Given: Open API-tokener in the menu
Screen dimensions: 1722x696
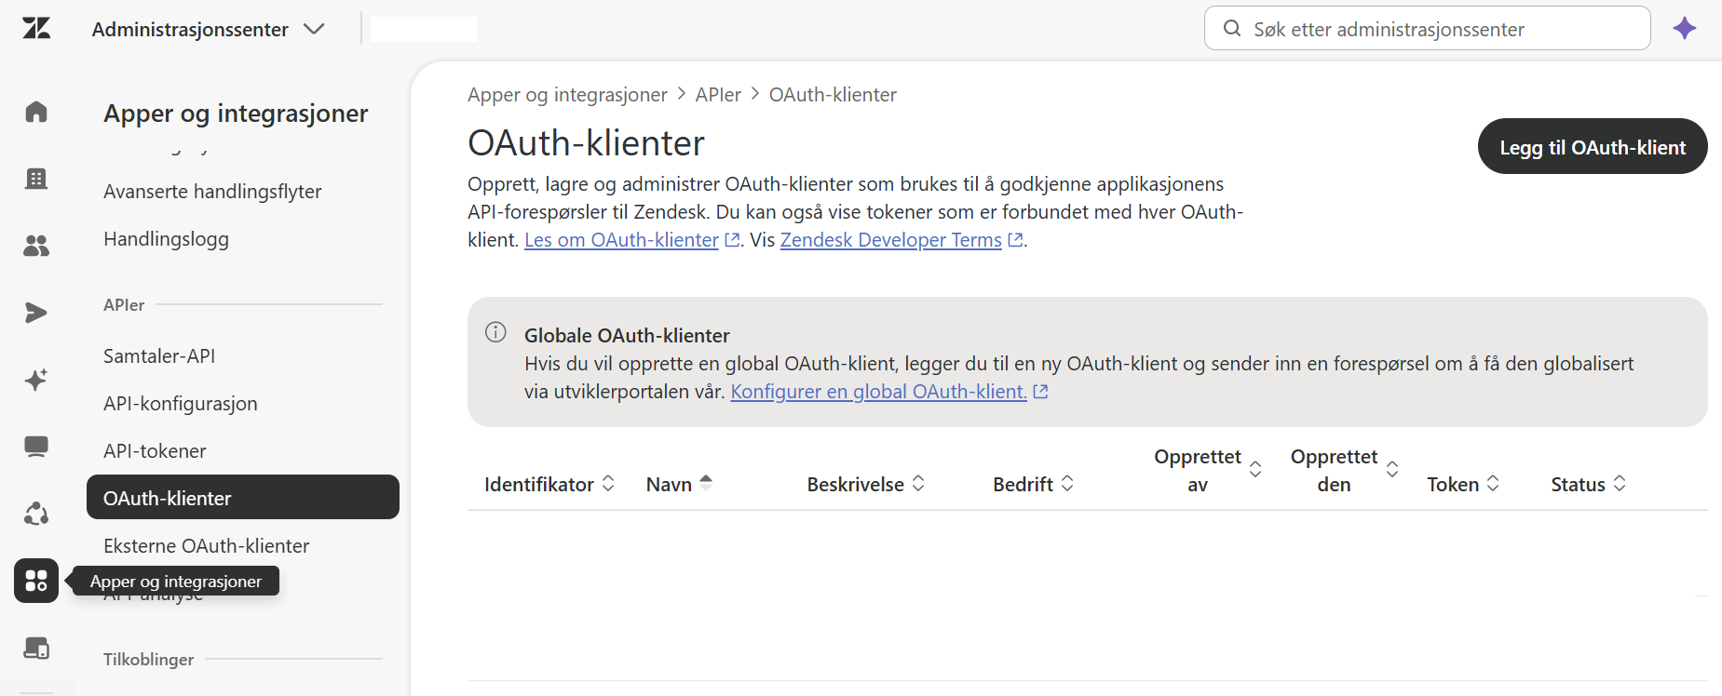Looking at the screenshot, I should pos(155,451).
